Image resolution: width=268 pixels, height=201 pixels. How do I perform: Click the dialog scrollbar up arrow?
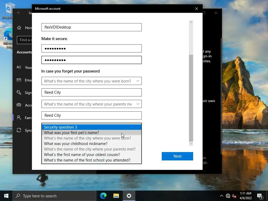(x=191, y=22)
